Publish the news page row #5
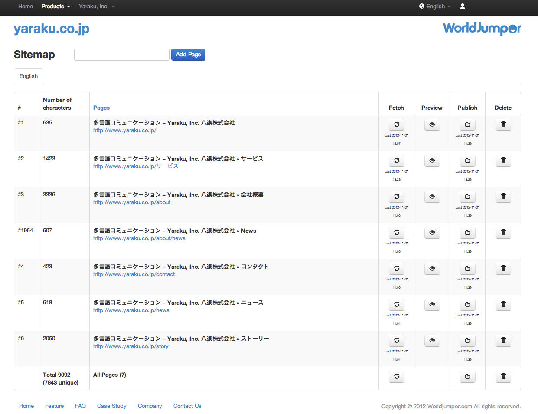The width and height of the screenshot is (538, 414). click(x=467, y=304)
